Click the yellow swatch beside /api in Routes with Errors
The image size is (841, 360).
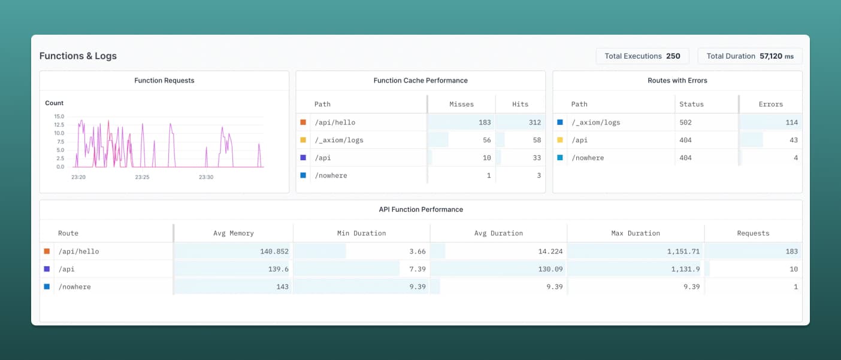point(560,140)
